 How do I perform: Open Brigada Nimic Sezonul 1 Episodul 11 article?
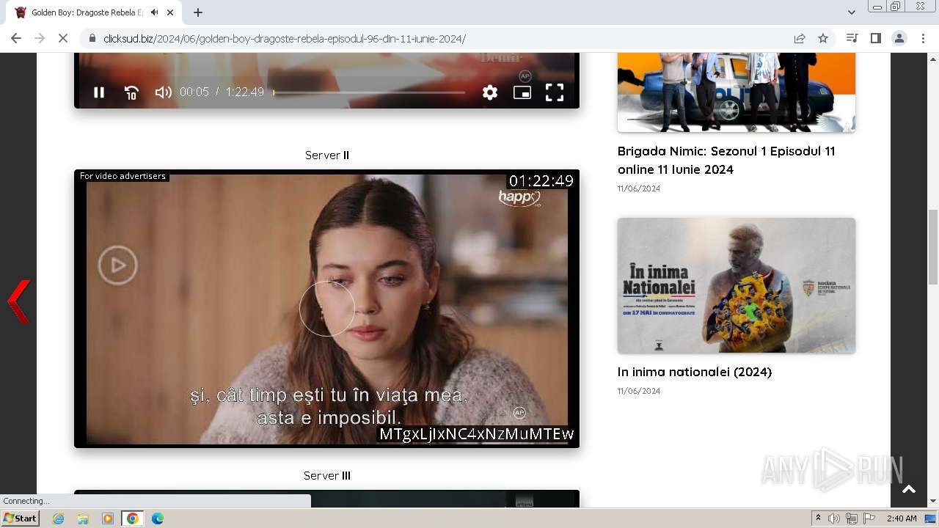point(726,160)
